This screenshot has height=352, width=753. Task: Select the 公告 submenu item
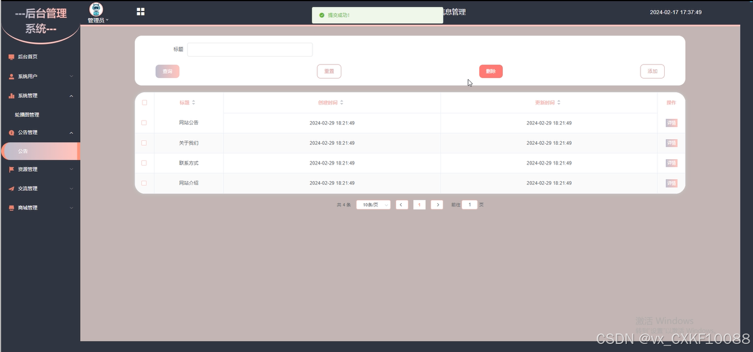[x=40, y=151]
